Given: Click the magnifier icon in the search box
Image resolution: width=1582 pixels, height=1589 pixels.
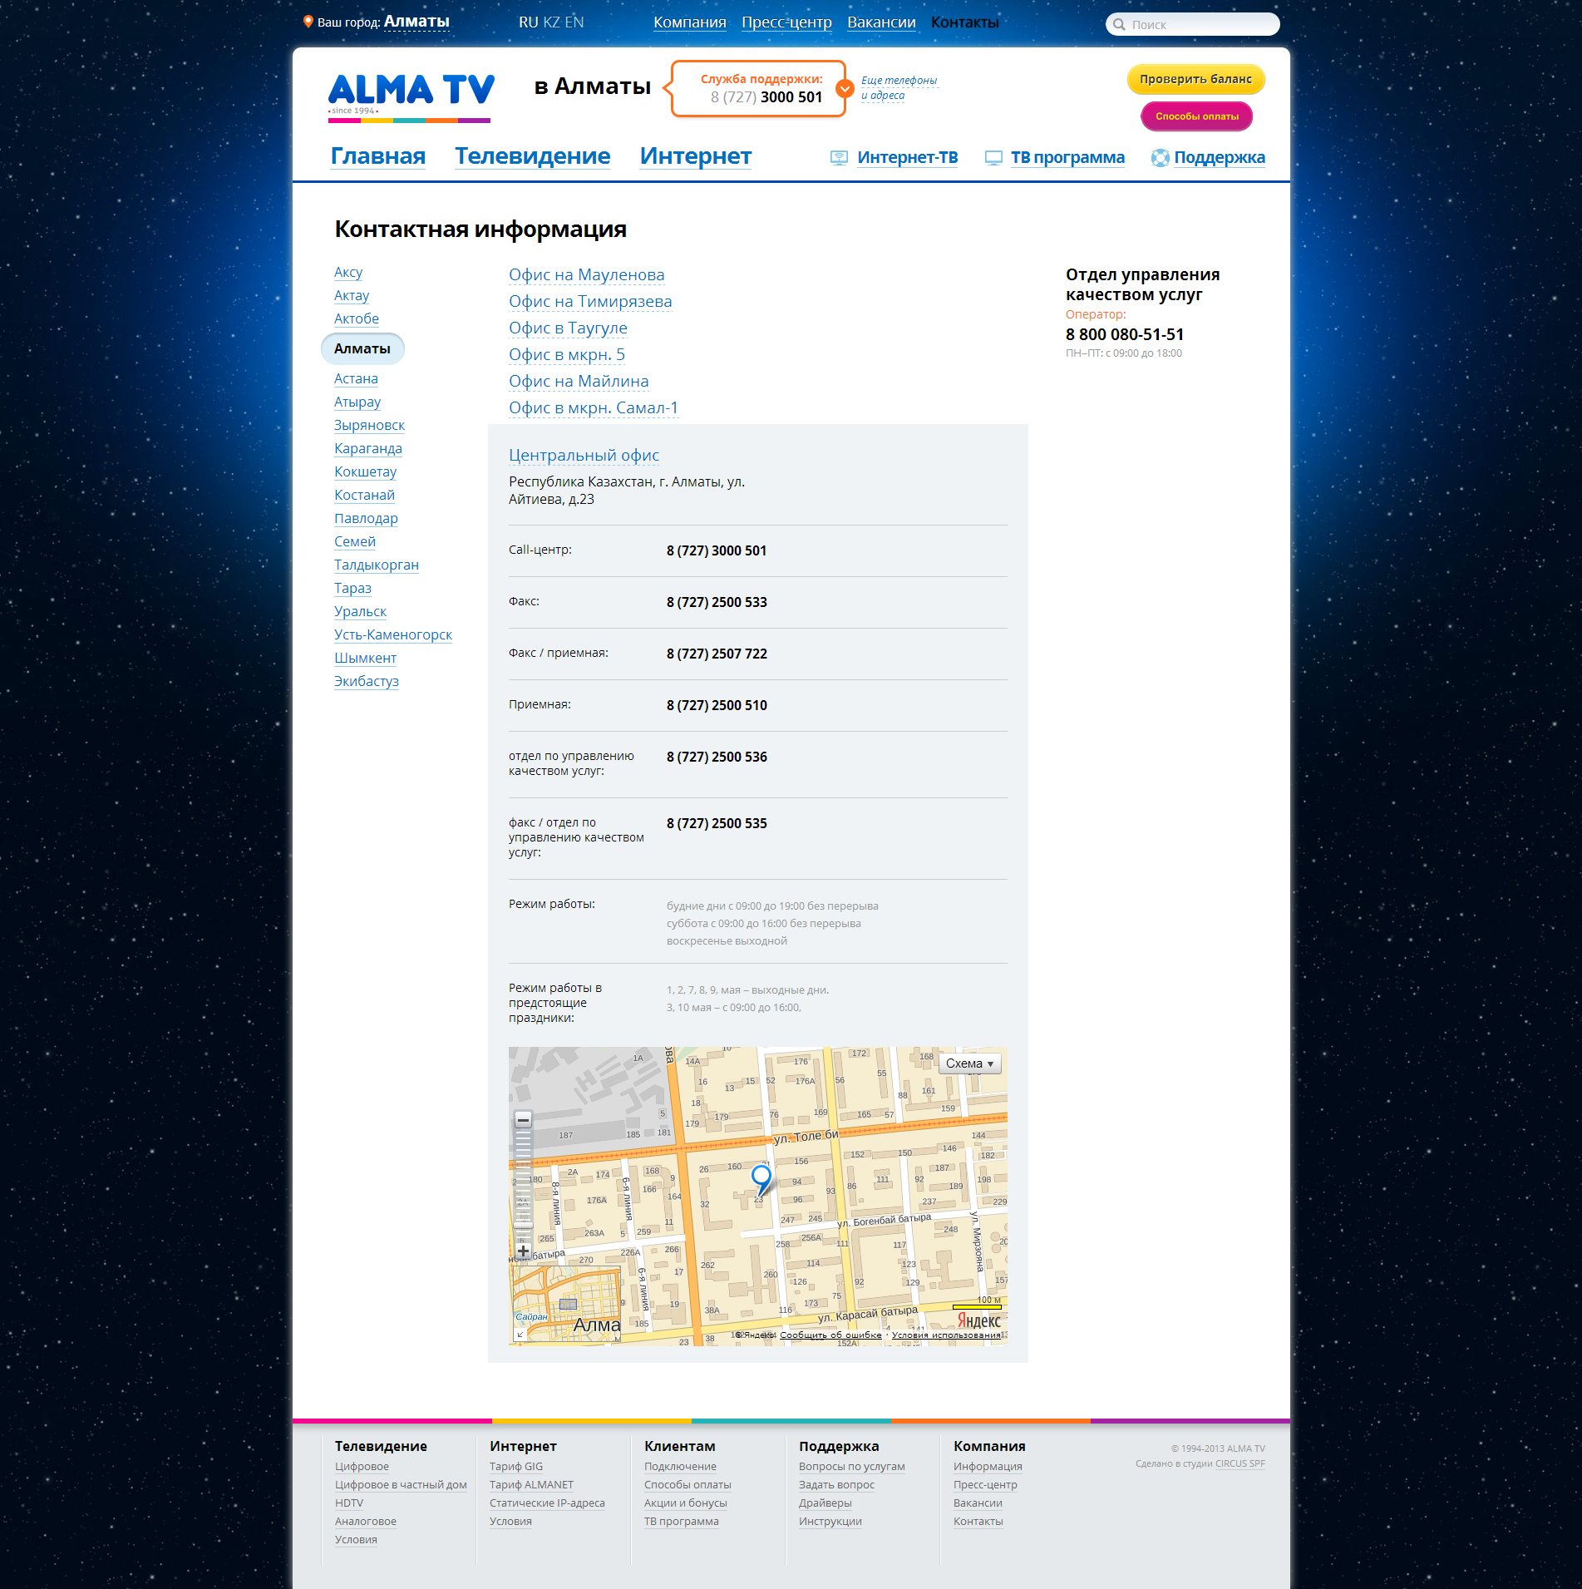Looking at the screenshot, I should point(1119,25).
